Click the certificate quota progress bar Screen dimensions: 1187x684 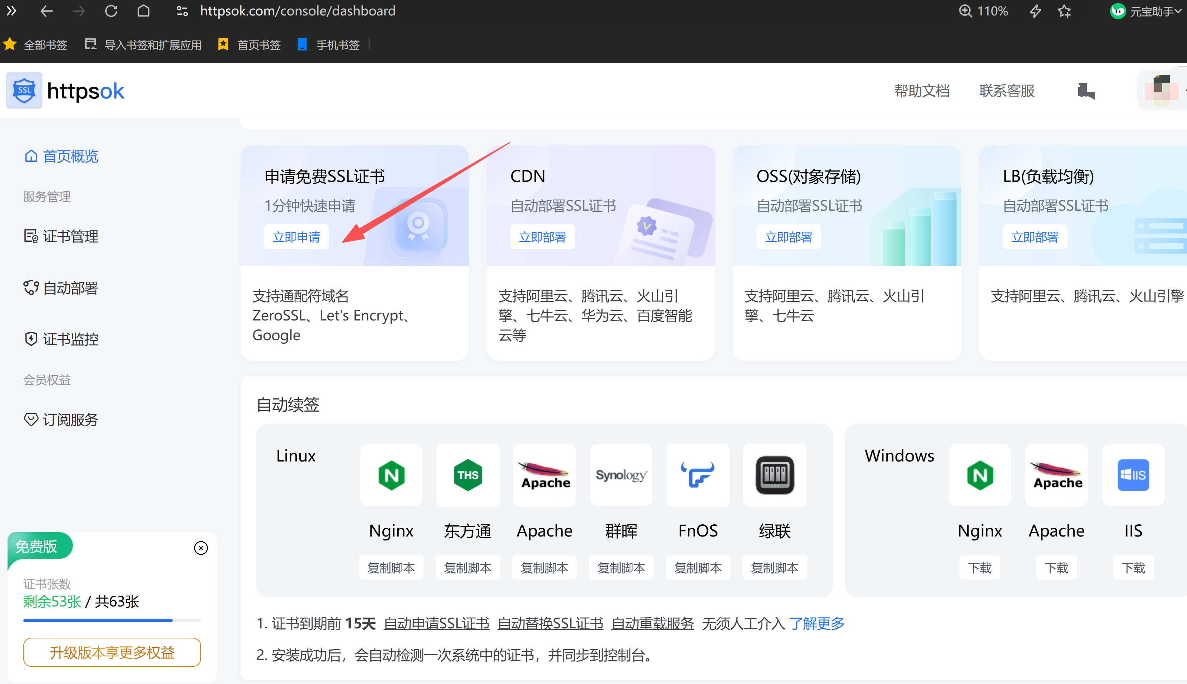[112, 620]
